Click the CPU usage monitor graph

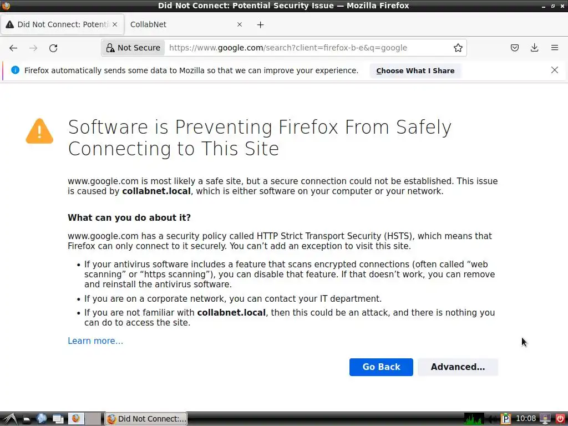pyautogui.click(x=474, y=419)
